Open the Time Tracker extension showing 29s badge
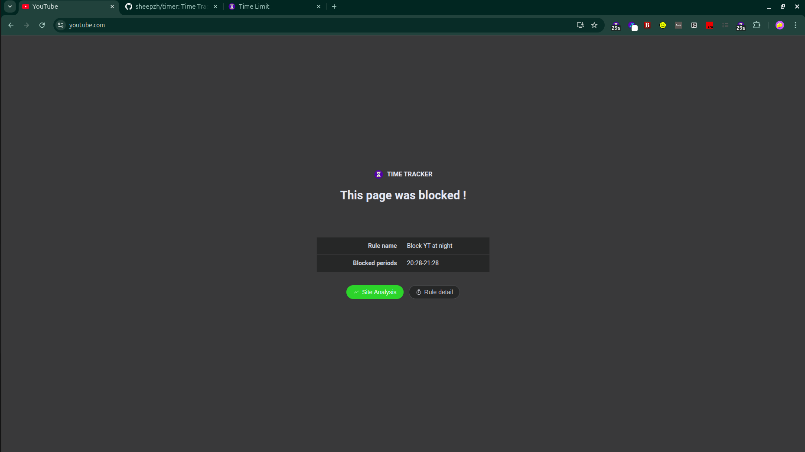 pos(615,25)
